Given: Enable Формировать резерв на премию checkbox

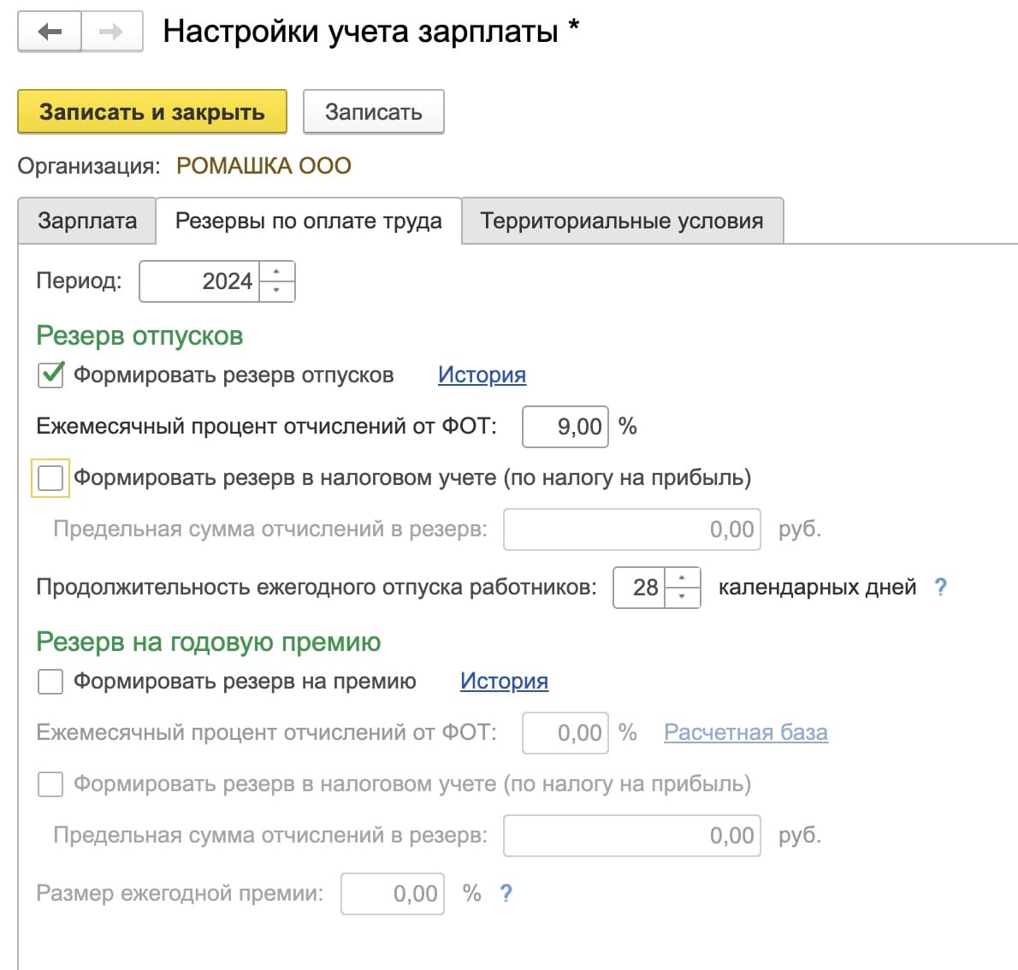Looking at the screenshot, I should pos(50,682).
